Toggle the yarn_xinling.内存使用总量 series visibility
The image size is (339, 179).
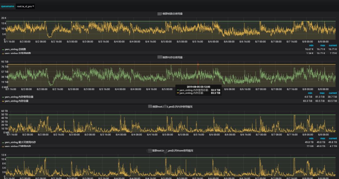(19, 97)
